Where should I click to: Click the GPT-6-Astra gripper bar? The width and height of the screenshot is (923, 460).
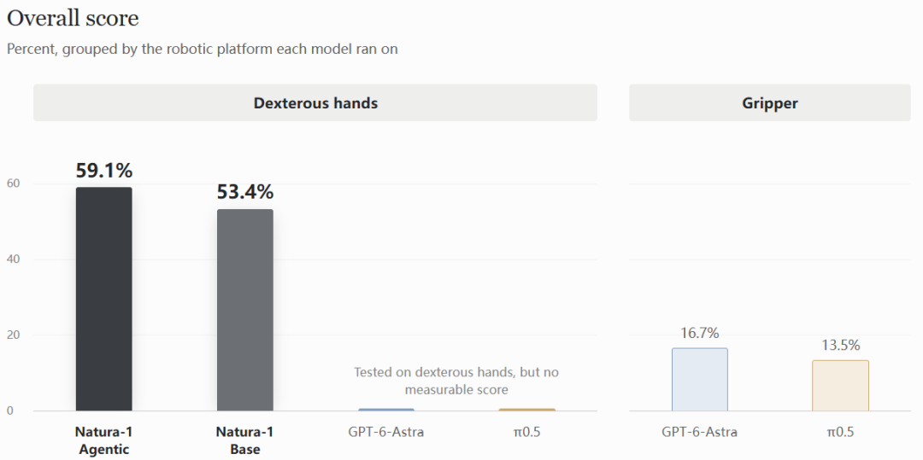point(699,380)
